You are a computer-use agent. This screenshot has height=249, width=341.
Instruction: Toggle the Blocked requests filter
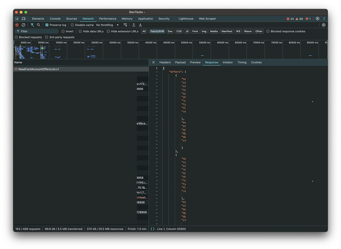coord(16,37)
